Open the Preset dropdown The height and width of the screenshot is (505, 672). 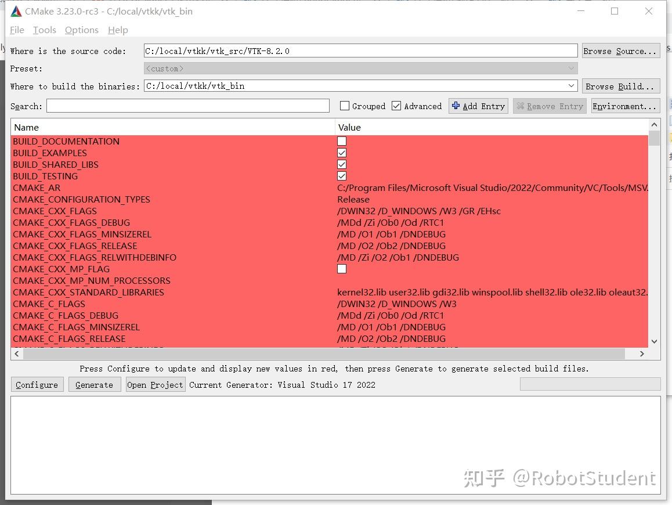coord(571,68)
